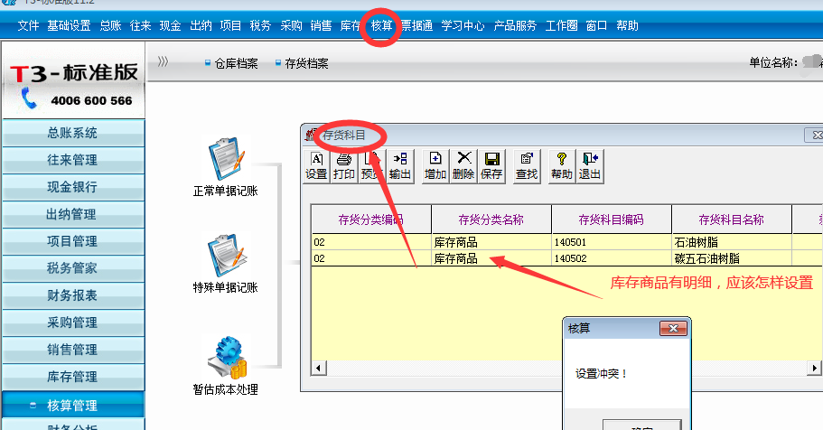Open the 销售 menu

tap(321, 25)
